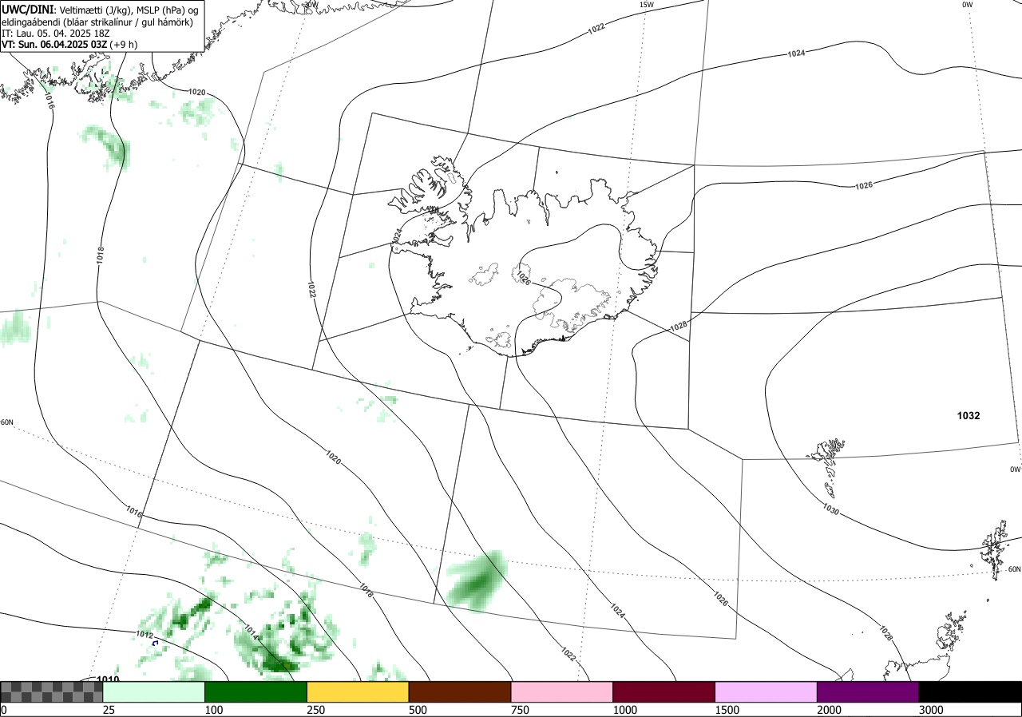Click the bold "1032" high pressure label

pos(969,416)
